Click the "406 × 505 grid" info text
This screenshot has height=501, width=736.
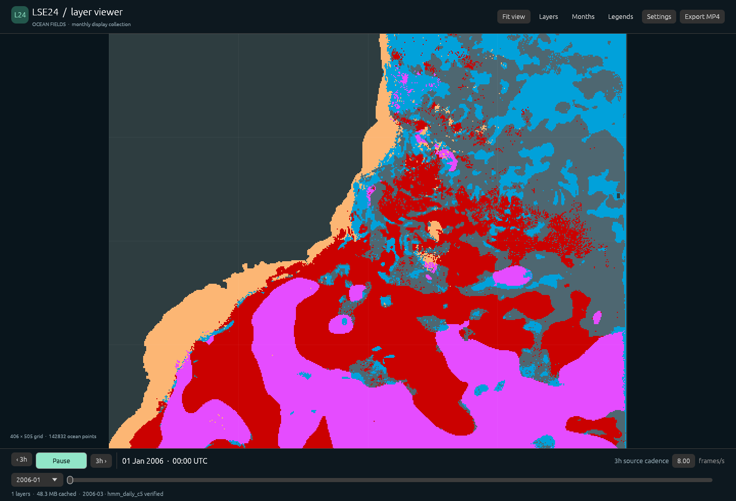27,437
